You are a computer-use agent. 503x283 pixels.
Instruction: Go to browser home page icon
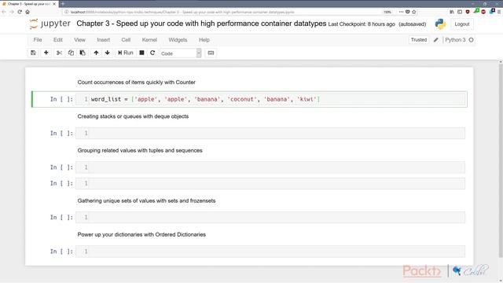click(x=28, y=12)
